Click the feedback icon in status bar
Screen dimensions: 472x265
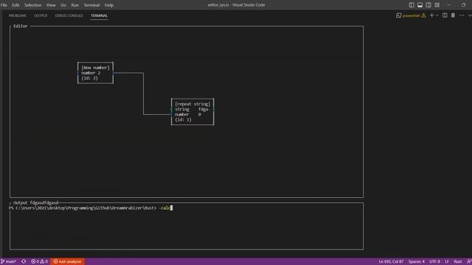click(469, 262)
